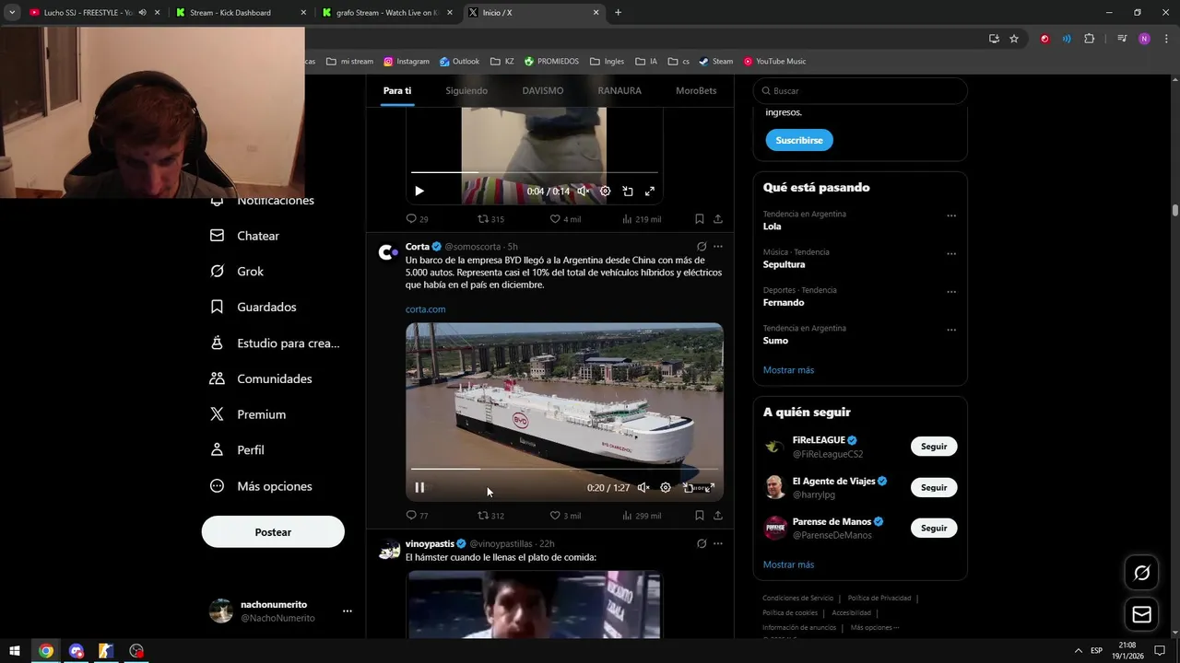Follow Parense de Manos
The image size is (1180, 663).
click(x=934, y=528)
